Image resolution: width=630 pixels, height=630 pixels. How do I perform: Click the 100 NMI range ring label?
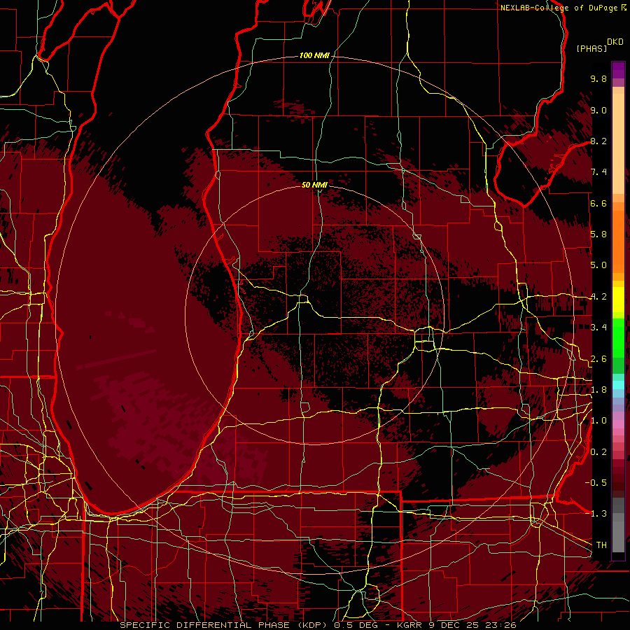coord(314,55)
